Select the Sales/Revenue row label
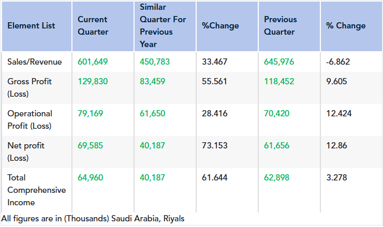 35,62
